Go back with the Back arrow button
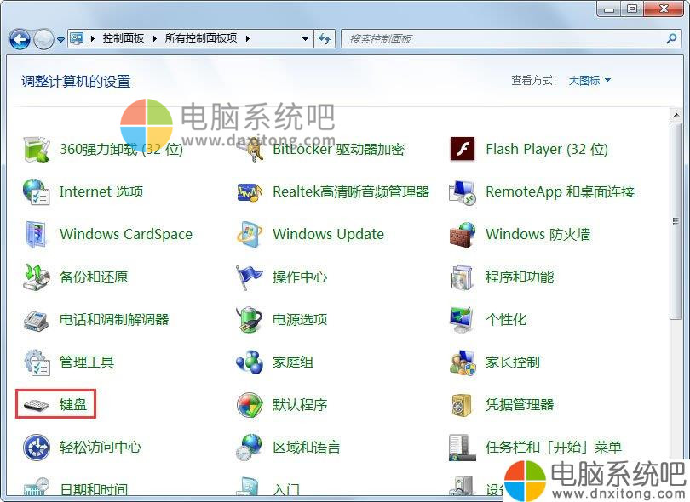Image resolution: width=690 pixels, height=502 pixels. point(20,39)
